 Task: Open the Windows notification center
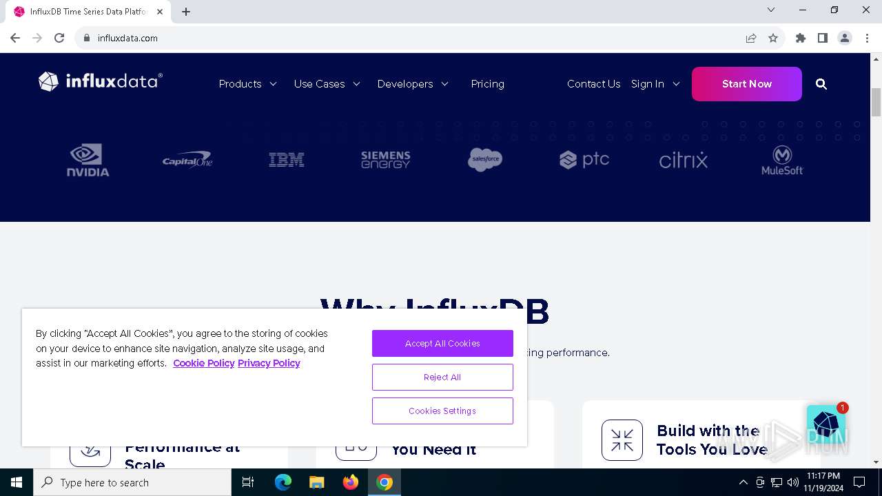859,482
